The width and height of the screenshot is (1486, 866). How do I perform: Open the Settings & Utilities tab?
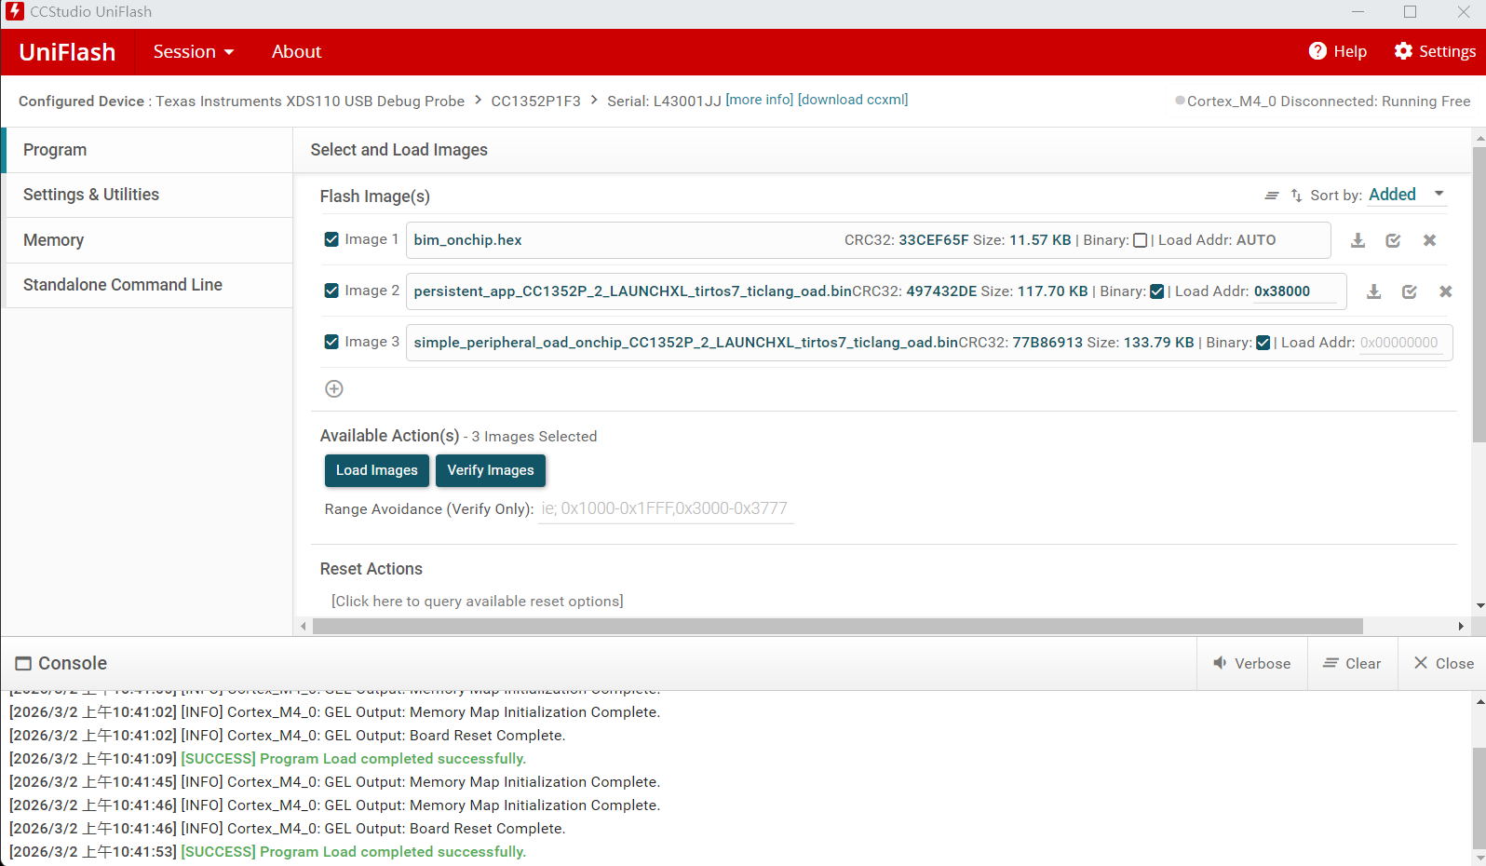(x=149, y=195)
